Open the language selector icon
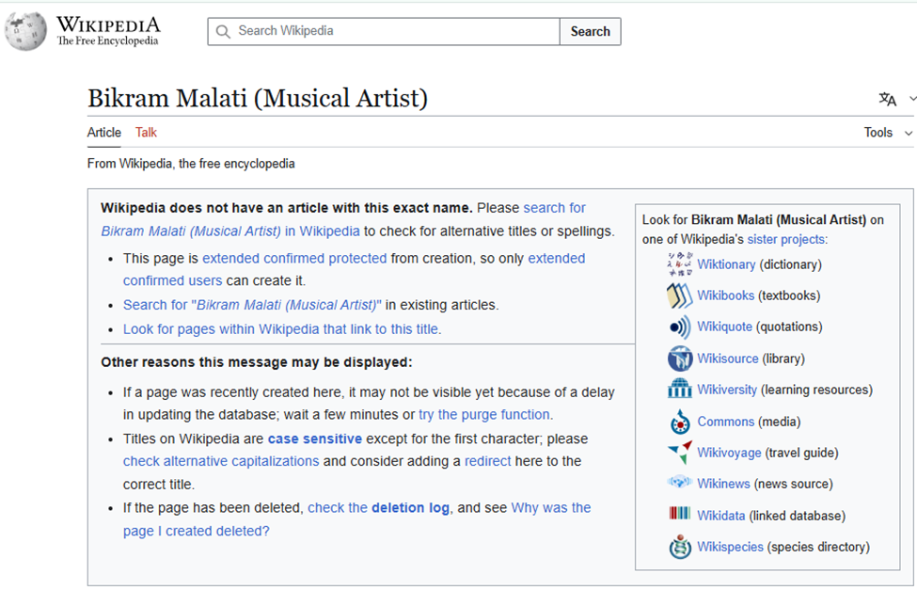 pyautogui.click(x=888, y=99)
